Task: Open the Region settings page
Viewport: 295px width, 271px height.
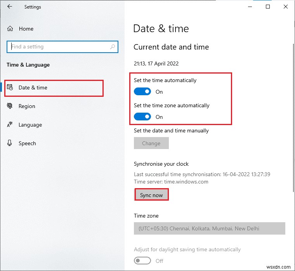Action: [27, 106]
